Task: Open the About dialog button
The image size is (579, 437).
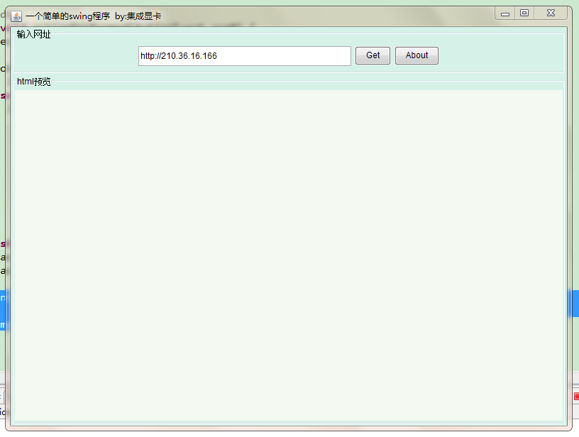Action: click(x=417, y=56)
